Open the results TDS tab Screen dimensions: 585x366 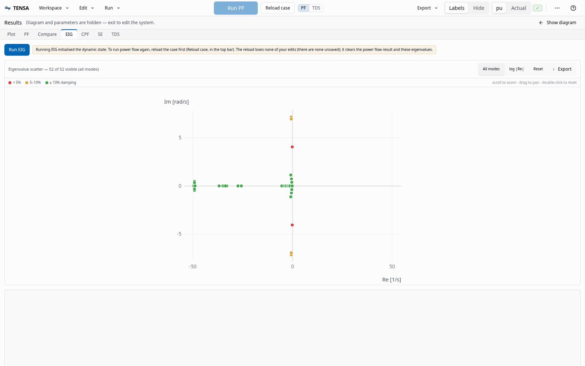[116, 34]
